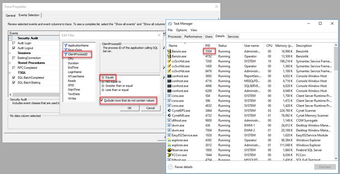This screenshot has height=174, width=340.
Task: Sort by the User name column header
Action: (251, 46)
